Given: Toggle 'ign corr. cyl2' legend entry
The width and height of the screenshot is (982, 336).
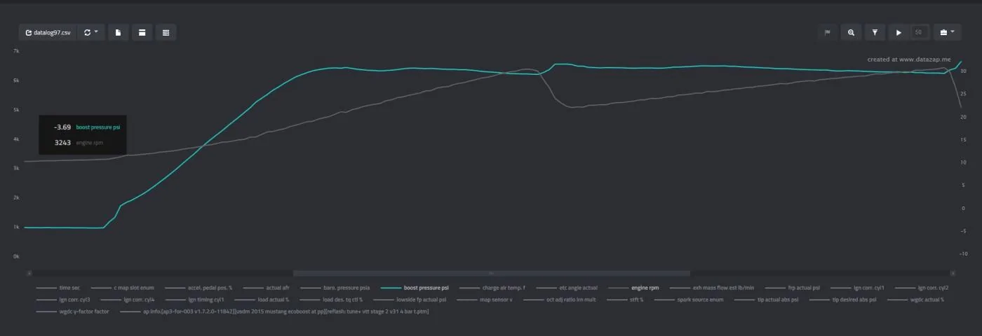Looking at the screenshot, I should coord(921,288).
